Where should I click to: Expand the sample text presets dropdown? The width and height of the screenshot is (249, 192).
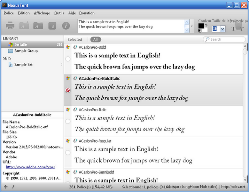tap(192, 26)
